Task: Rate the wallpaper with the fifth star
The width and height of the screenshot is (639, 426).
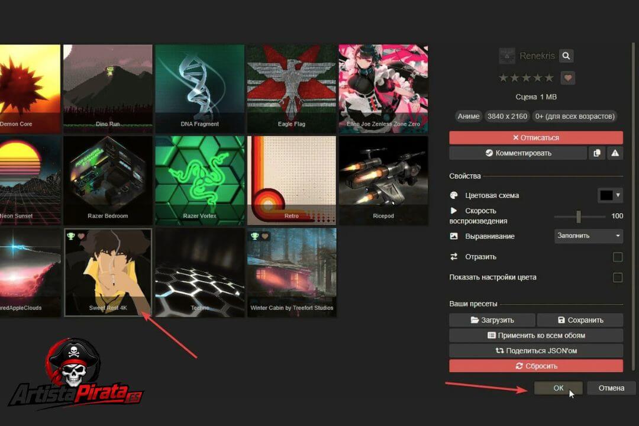Action: (549, 78)
